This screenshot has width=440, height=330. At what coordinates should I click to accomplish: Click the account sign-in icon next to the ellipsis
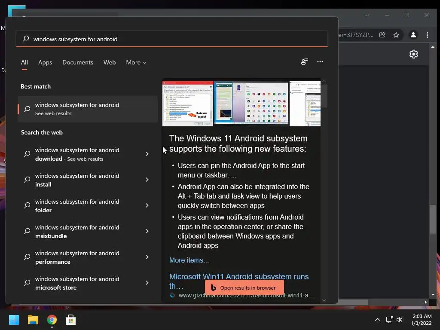(x=305, y=61)
